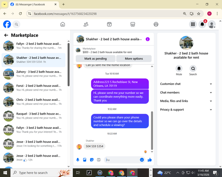222x177 pixels.
Task: Click conversation list scrollbar thumb
Action: (68, 65)
